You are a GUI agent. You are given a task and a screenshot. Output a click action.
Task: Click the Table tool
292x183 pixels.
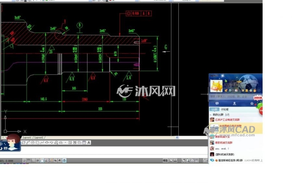[x=84, y=143]
